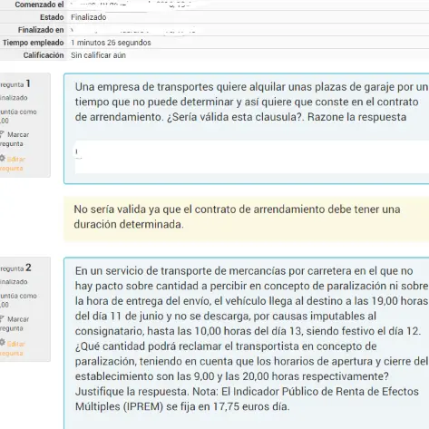Click the flag icon for question 2
429x429 pixels.
point(2,319)
